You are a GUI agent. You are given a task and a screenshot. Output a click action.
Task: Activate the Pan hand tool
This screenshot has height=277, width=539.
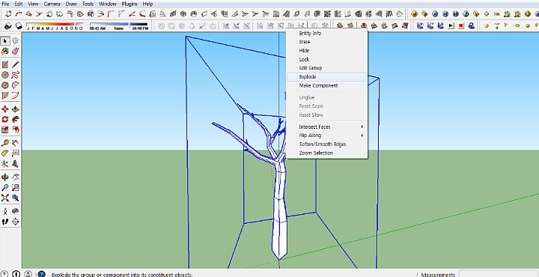coord(16,177)
